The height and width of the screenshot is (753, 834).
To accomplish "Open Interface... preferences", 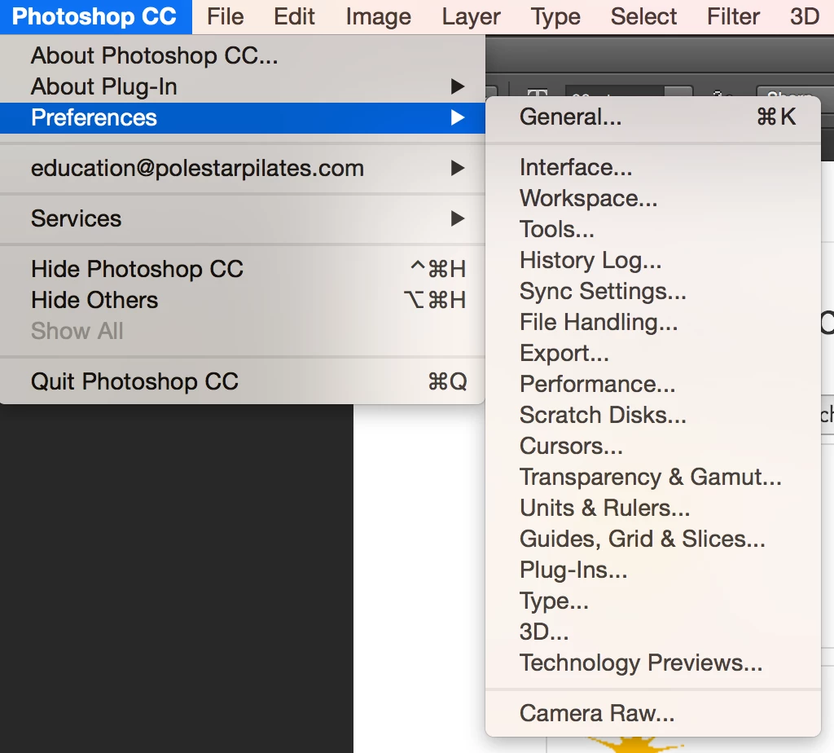I will point(653,168).
